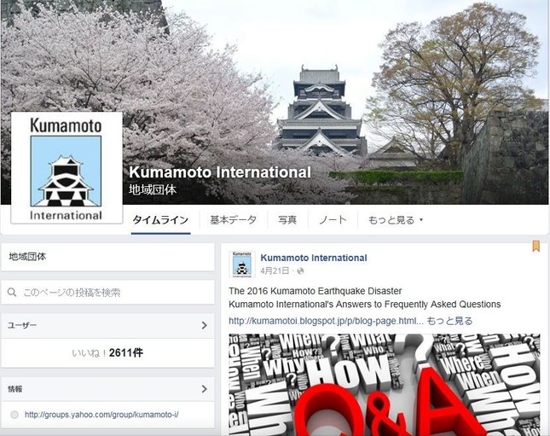Click the orange bookmark ribbon icon on post
550x436 pixels.
click(x=536, y=246)
